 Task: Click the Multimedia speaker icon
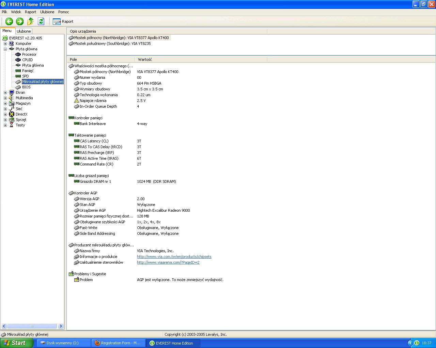[12, 98]
